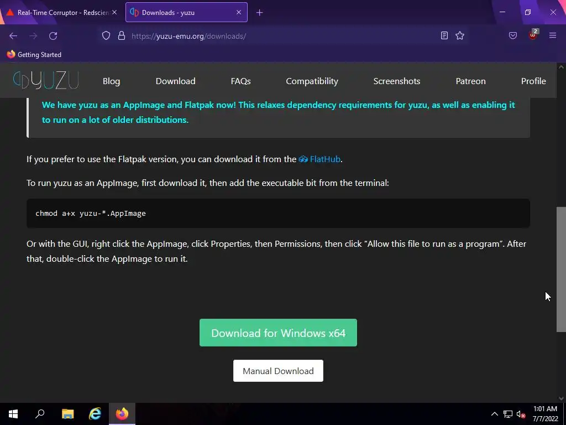The height and width of the screenshot is (425, 566).
Task: Open File Explorer from taskbar
Action: tap(67, 414)
